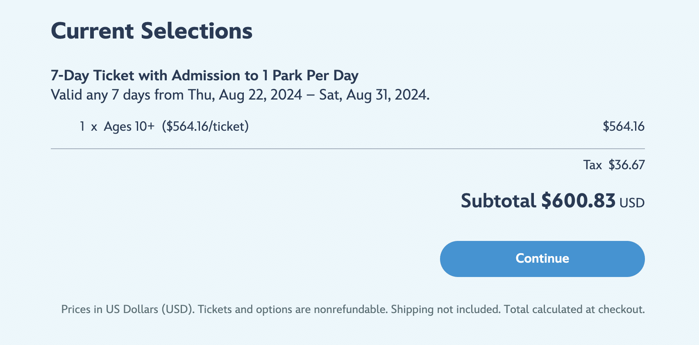The width and height of the screenshot is (699, 345).
Task: Click the $564.16 line total on right
Action: click(623, 127)
